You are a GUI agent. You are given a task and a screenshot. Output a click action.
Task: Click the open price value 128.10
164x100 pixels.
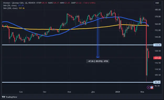click(x=44, y=3)
